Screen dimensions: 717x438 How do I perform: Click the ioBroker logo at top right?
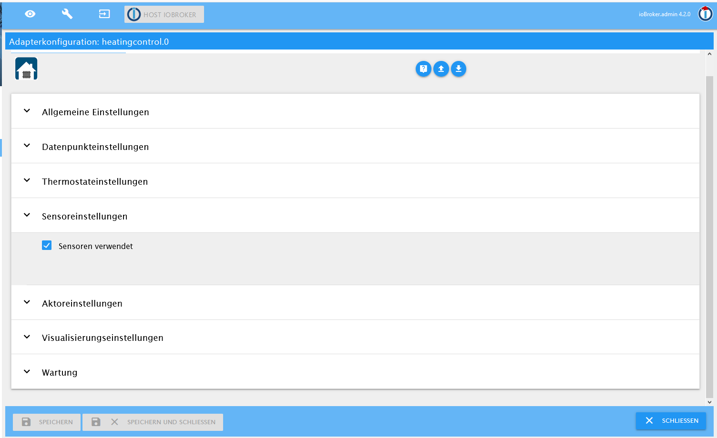coord(705,14)
